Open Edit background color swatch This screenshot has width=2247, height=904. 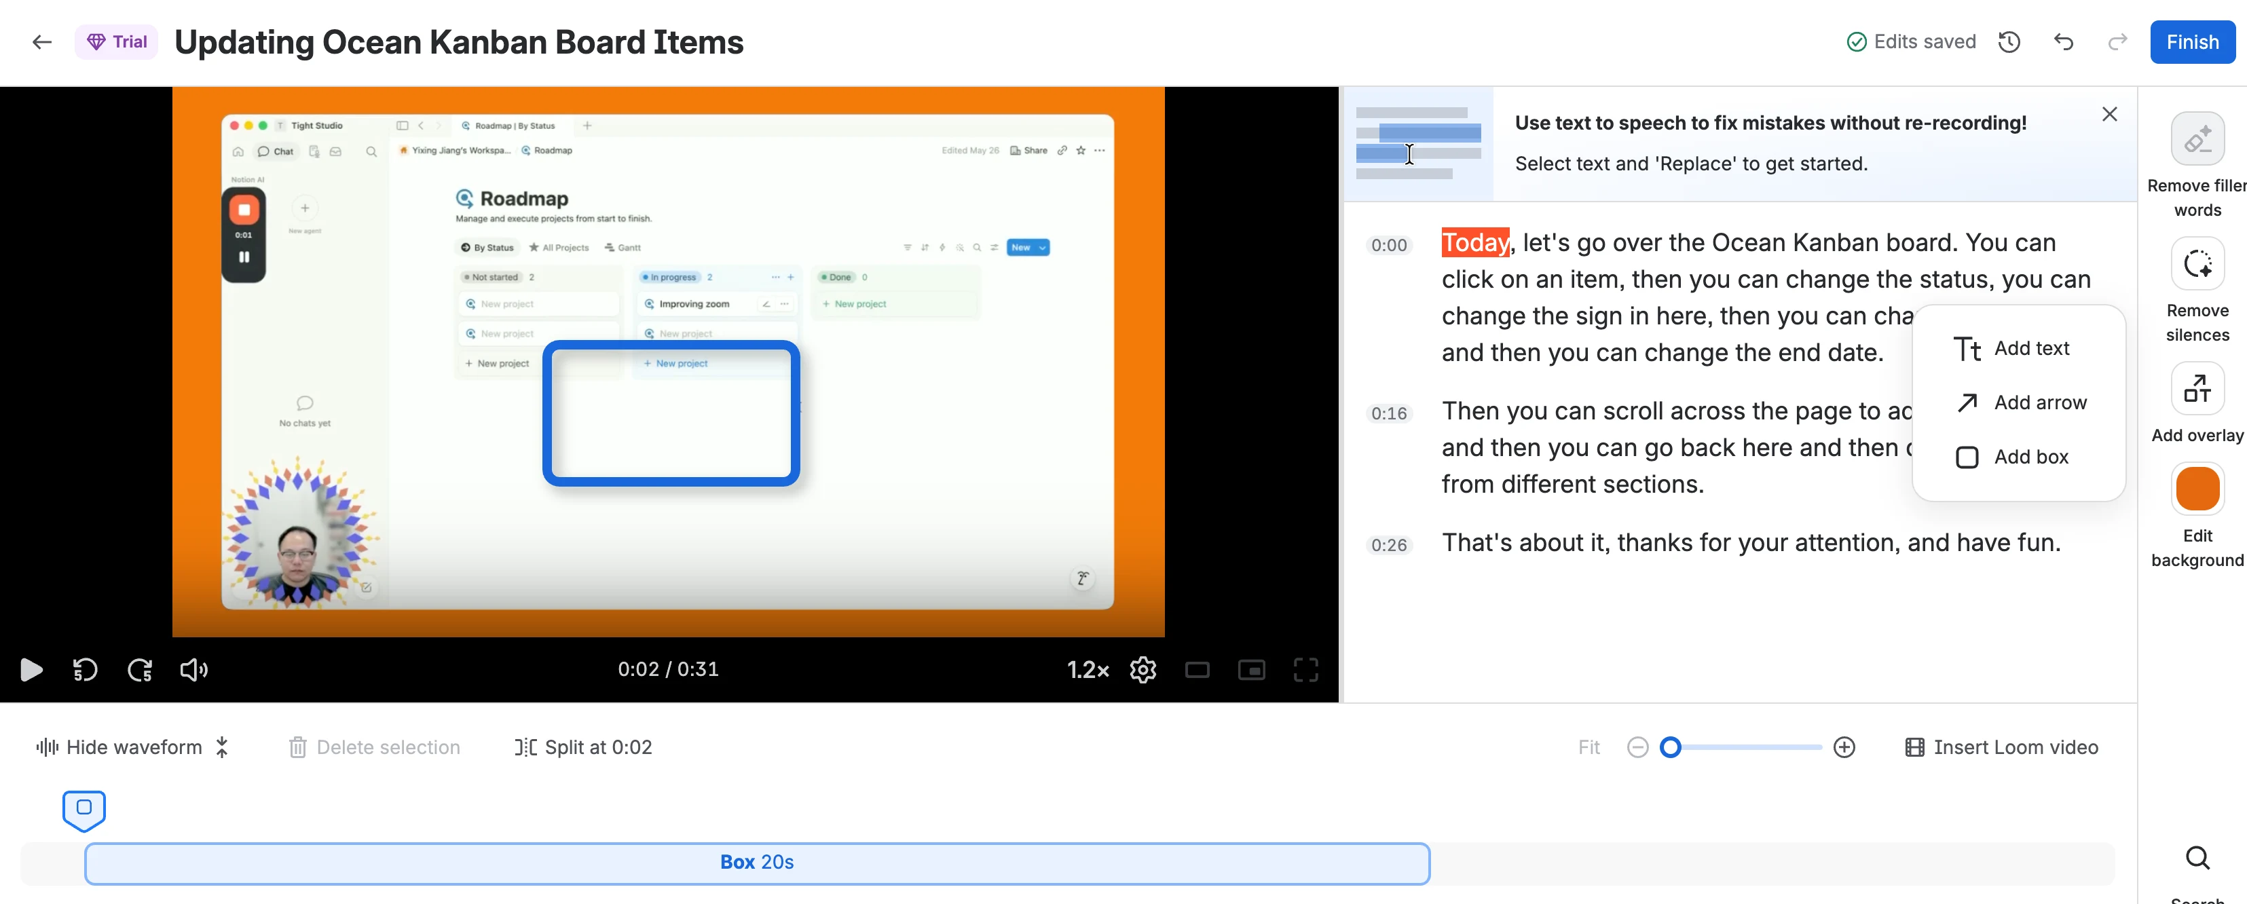pos(2196,488)
